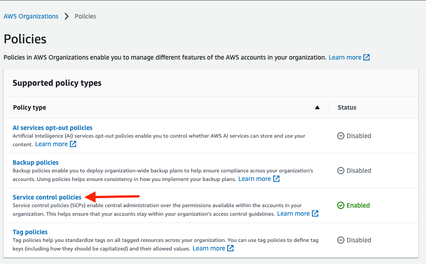This screenshot has height=264, width=426.
Task: Select the Policies breadcrumb item
Action: tap(85, 16)
